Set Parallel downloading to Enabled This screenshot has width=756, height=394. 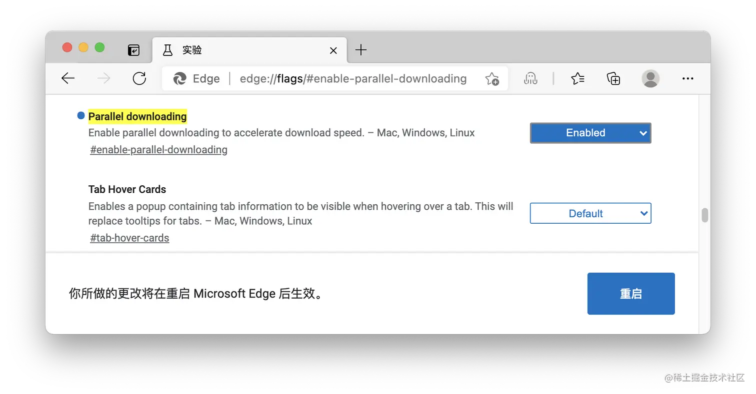590,133
